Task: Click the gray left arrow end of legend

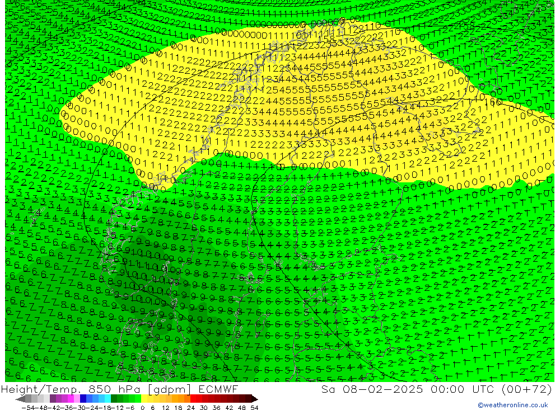Action: tap(20, 399)
